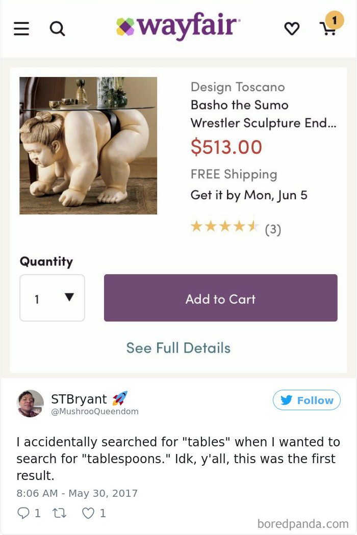The width and height of the screenshot is (357, 535).
Task: Click the search magnifier icon
Action: 57,28
